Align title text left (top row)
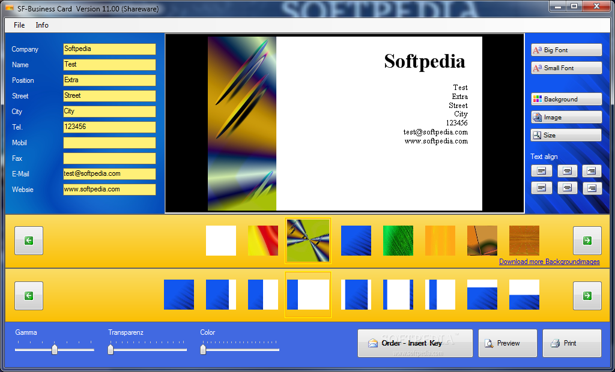The height and width of the screenshot is (372, 615). pos(542,171)
